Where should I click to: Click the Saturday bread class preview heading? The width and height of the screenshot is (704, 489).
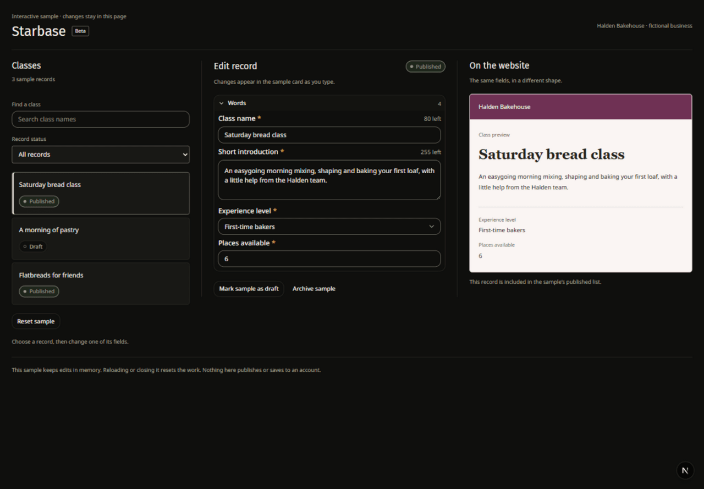(x=552, y=155)
